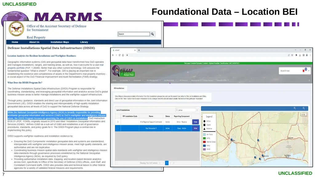
Task: Open the DoD Instruction 8130.01 link
Action: pyautogui.click(x=56, y=120)
